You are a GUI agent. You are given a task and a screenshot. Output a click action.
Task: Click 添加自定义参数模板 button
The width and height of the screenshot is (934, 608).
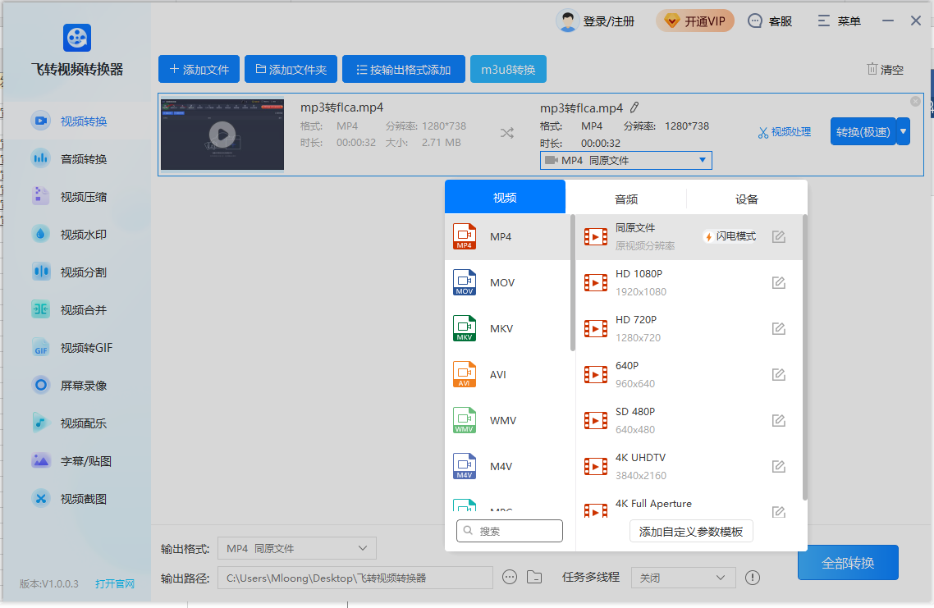click(691, 532)
